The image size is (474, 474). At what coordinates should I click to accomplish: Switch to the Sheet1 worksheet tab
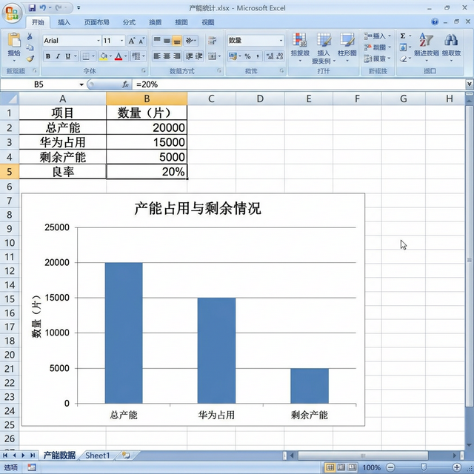click(97, 455)
